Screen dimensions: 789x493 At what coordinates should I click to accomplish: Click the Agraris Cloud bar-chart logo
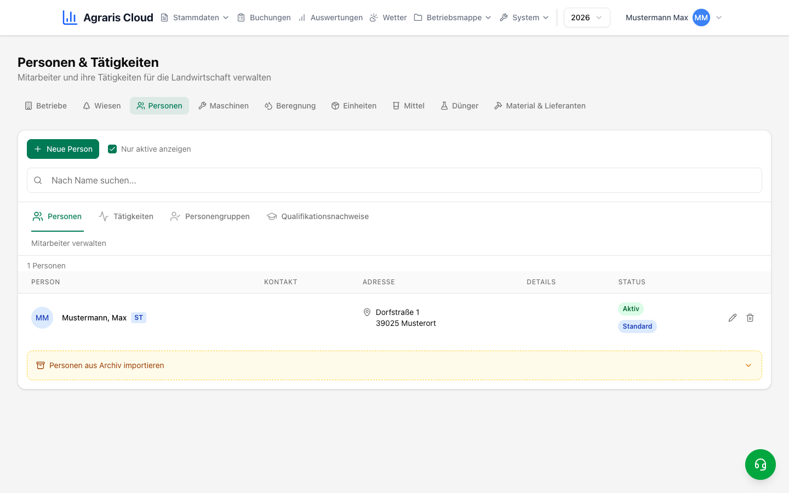[x=70, y=18]
